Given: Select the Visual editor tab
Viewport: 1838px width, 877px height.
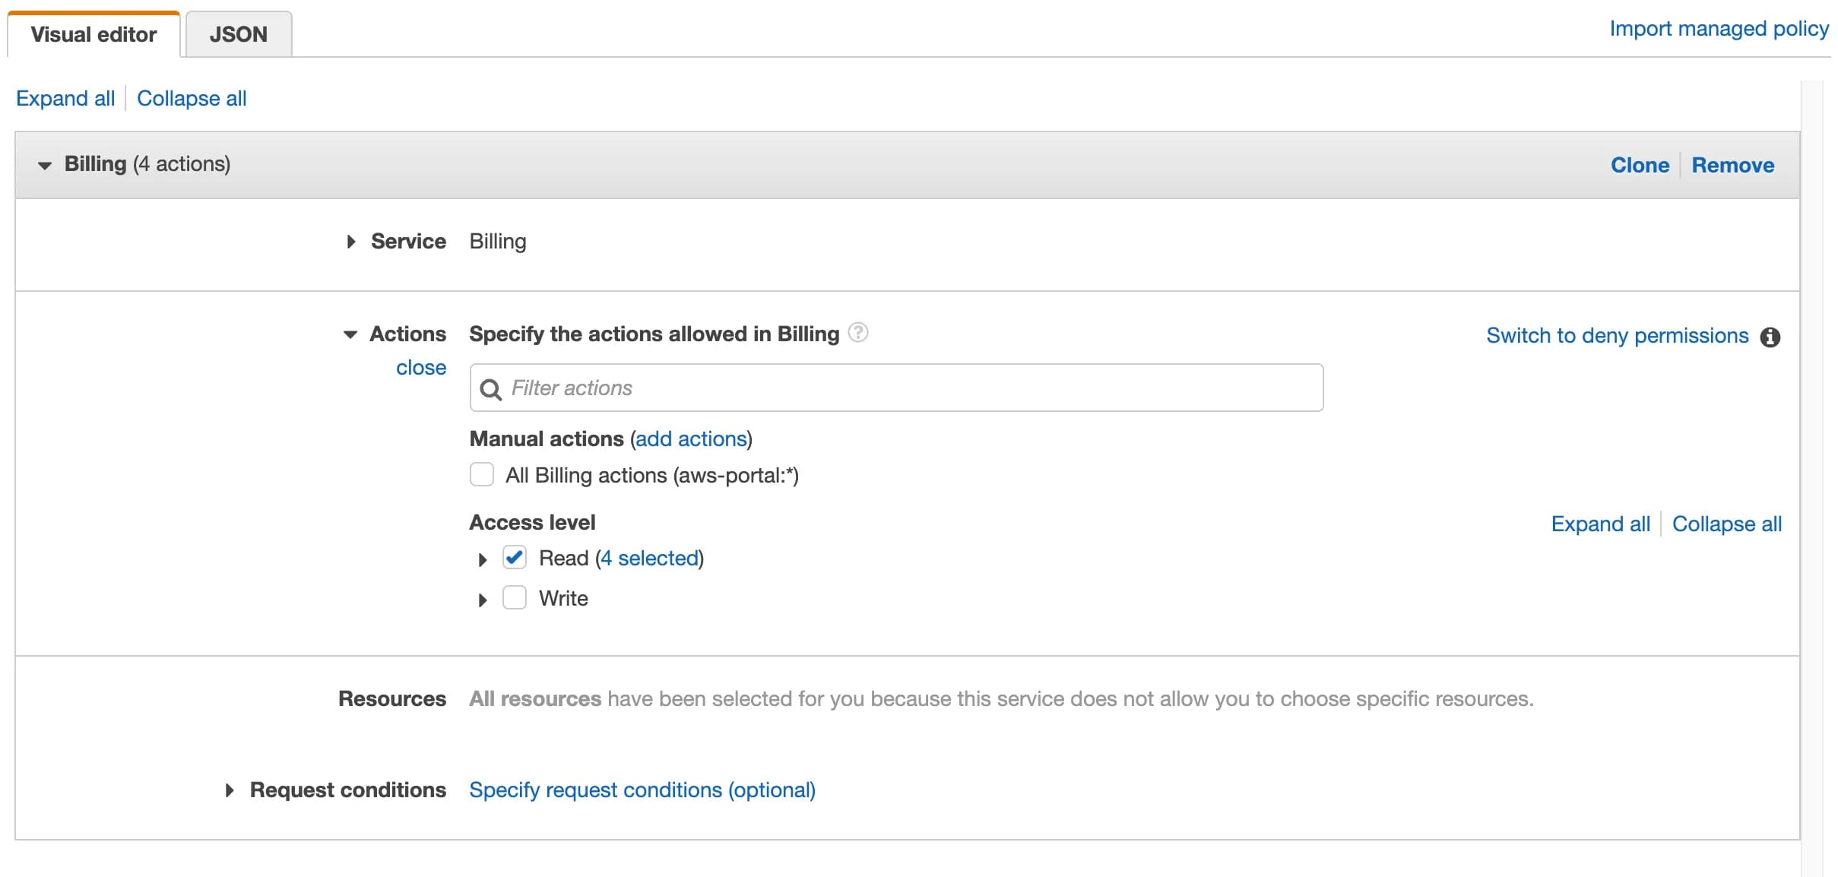Looking at the screenshot, I should (93, 34).
